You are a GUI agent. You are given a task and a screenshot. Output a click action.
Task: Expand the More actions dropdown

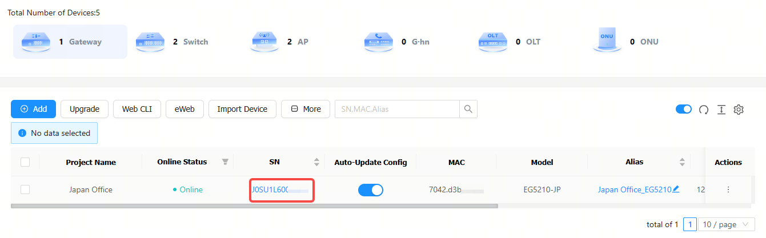tap(305, 109)
